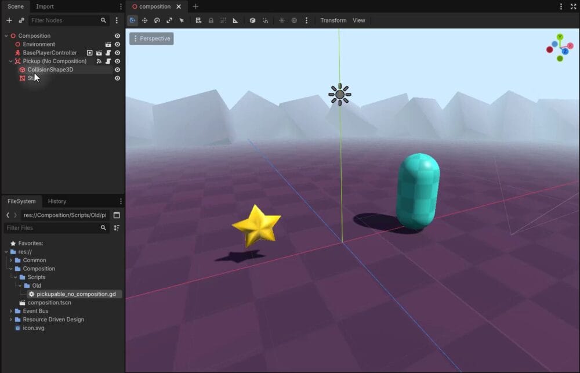Choose the arrow Select mode tool
The height and width of the screenshot is (373, 580).
pyautogui.click(x=182, y=20)
